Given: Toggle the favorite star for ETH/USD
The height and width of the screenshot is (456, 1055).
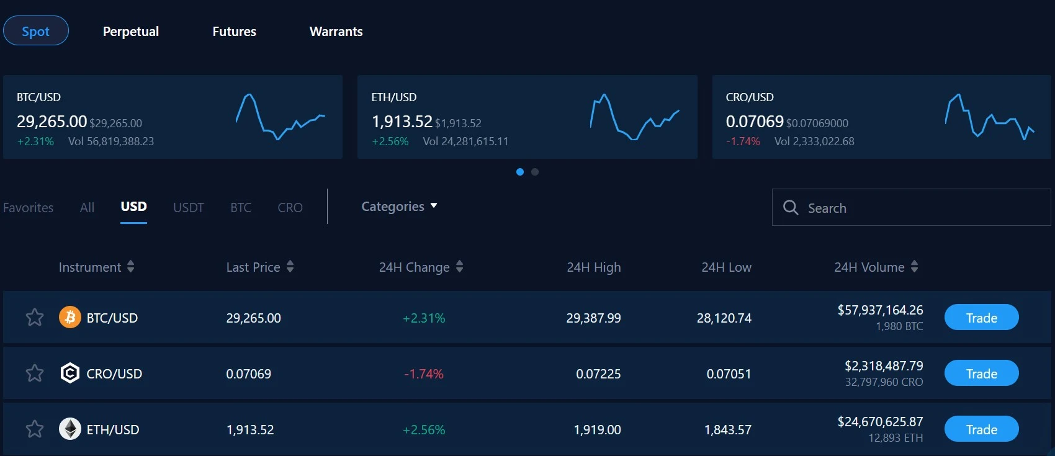Looking at the screenshot, I should click(35, 429).
